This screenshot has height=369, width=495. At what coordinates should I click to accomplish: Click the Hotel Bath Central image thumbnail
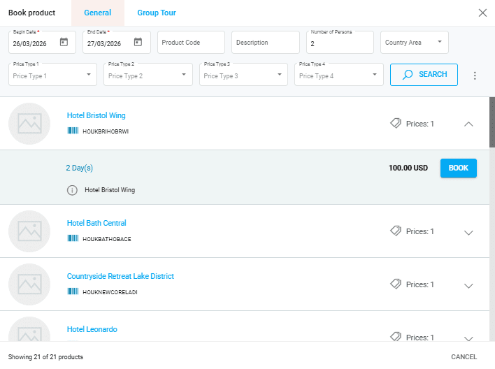click(29, 231)
